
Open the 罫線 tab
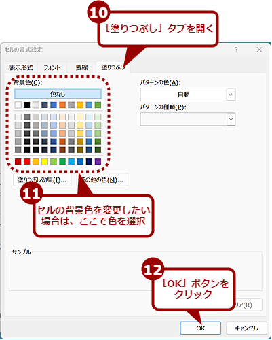coord(81,67)
